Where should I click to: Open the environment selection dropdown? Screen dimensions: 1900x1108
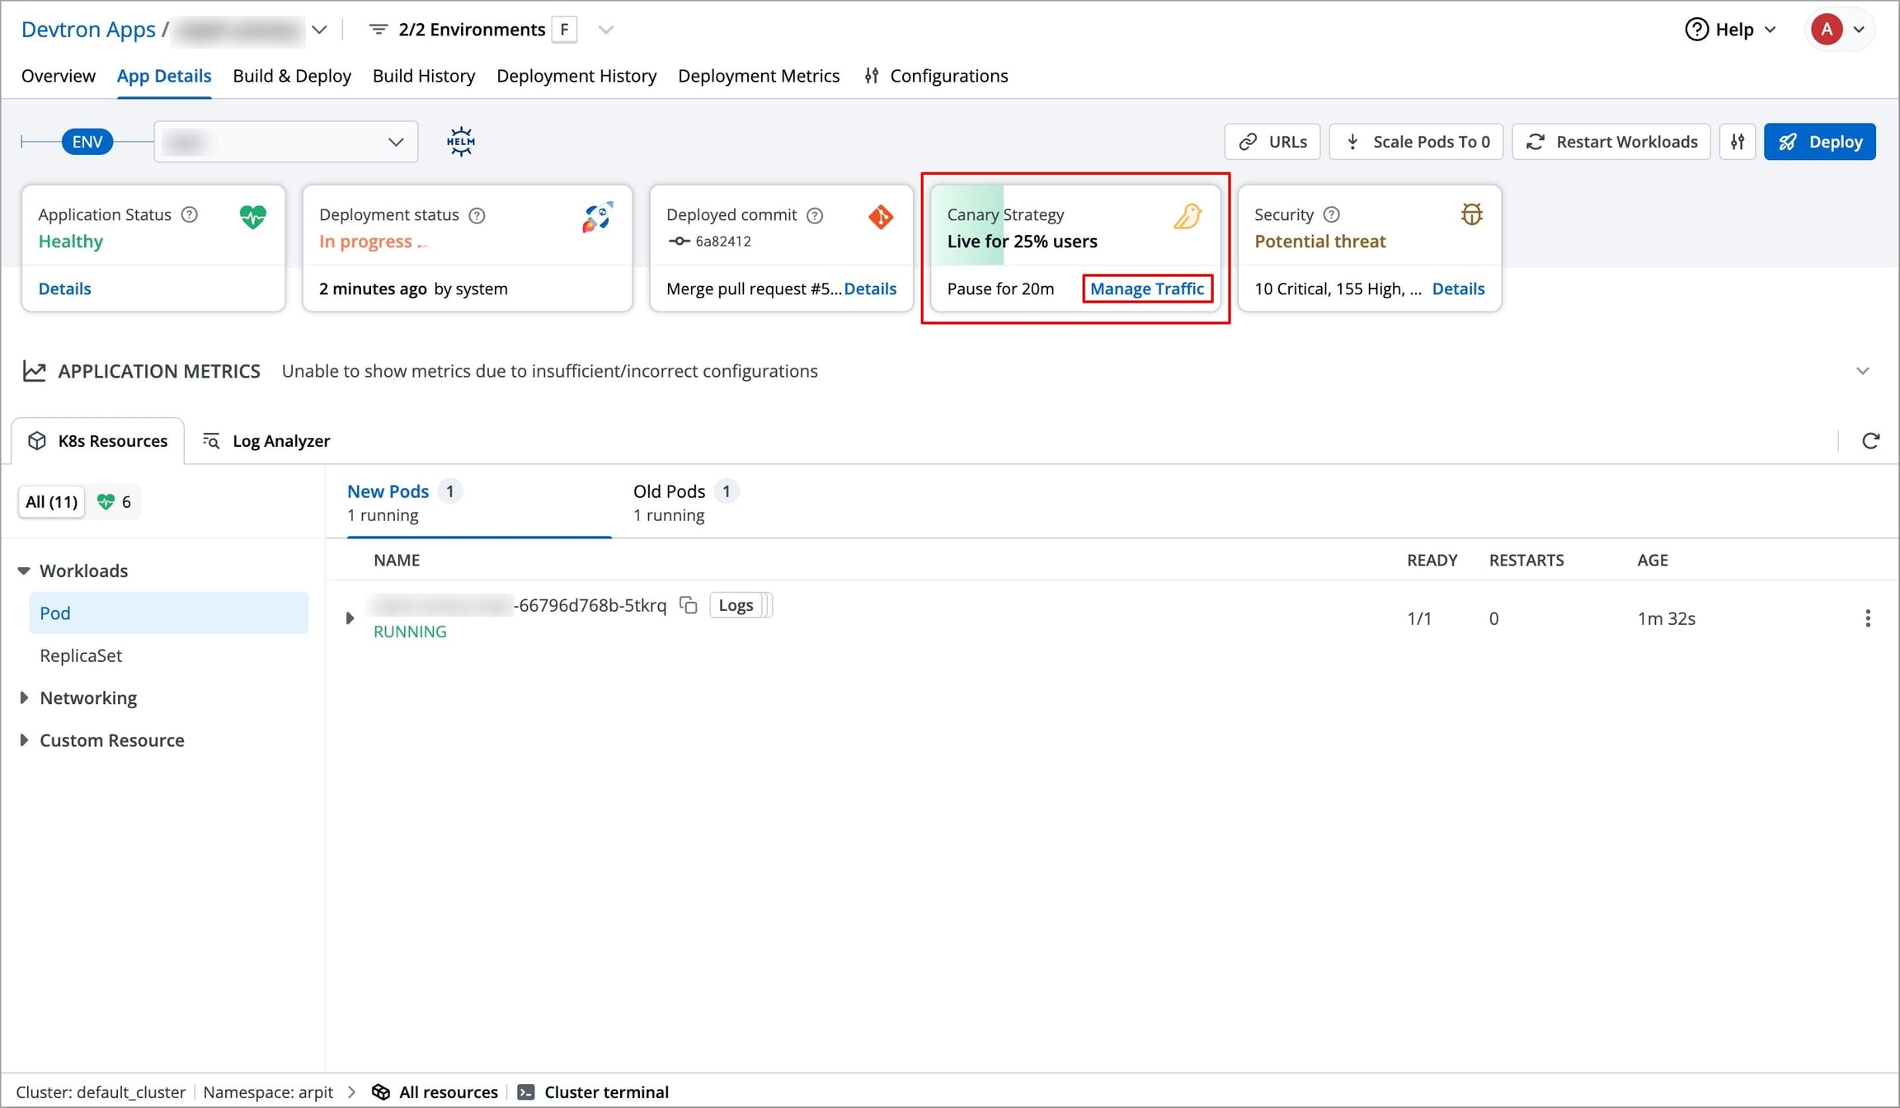coord(285,142)
